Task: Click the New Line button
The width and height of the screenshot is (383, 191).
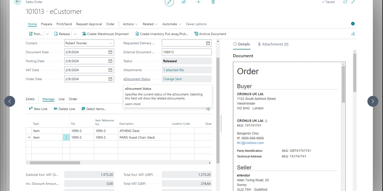Action: (x=38, y=109)
